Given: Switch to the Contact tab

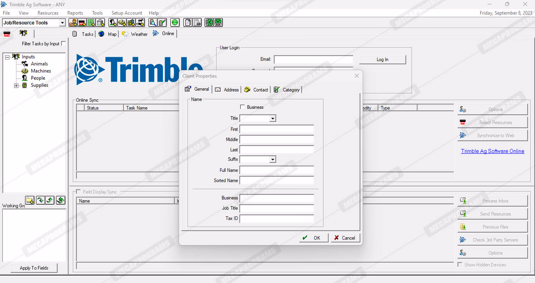Looking at the screenshot, I should [x=256, y=90].
